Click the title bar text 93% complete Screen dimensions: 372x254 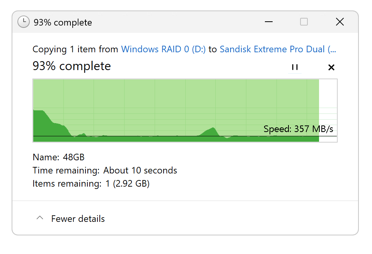[x=63, y=22]
